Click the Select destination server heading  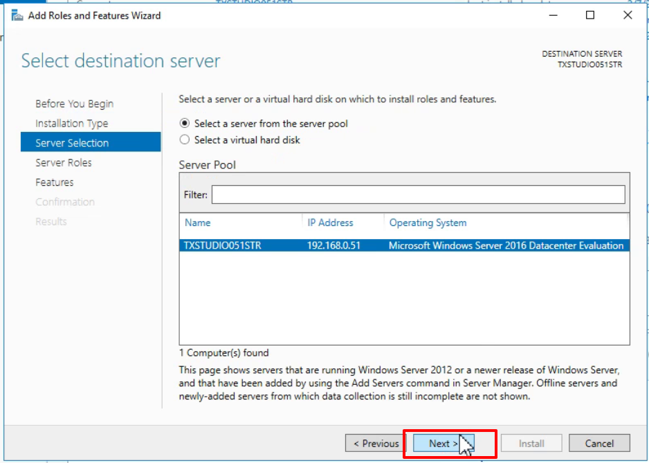point(120,61)
